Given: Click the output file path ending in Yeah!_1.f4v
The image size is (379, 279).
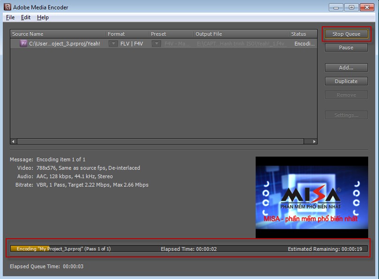Looking at the screenshot, I should pos(241,44).
